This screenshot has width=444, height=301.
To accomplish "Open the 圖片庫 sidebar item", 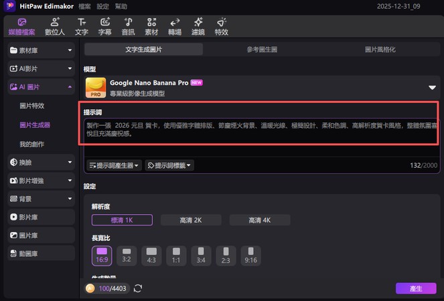I will [42, 235].
